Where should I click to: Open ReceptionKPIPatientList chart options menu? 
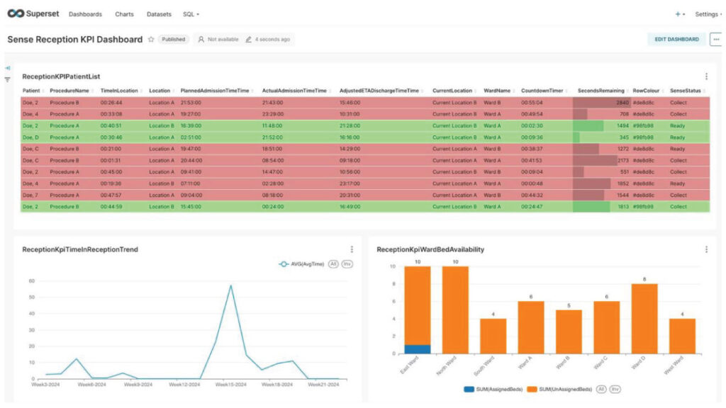(705, 76)
